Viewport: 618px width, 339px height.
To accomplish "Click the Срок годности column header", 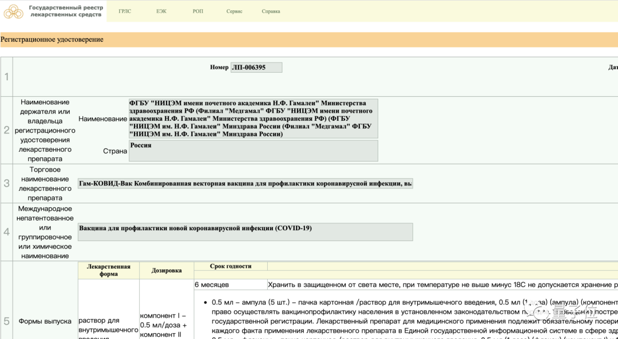I will pos(231,266).
